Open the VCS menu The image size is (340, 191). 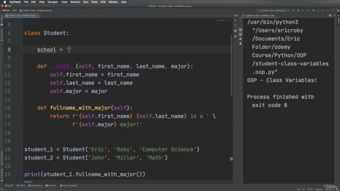(x=103, y=2)
